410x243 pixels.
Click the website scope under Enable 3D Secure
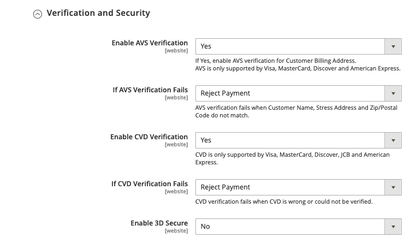[176, 231]
